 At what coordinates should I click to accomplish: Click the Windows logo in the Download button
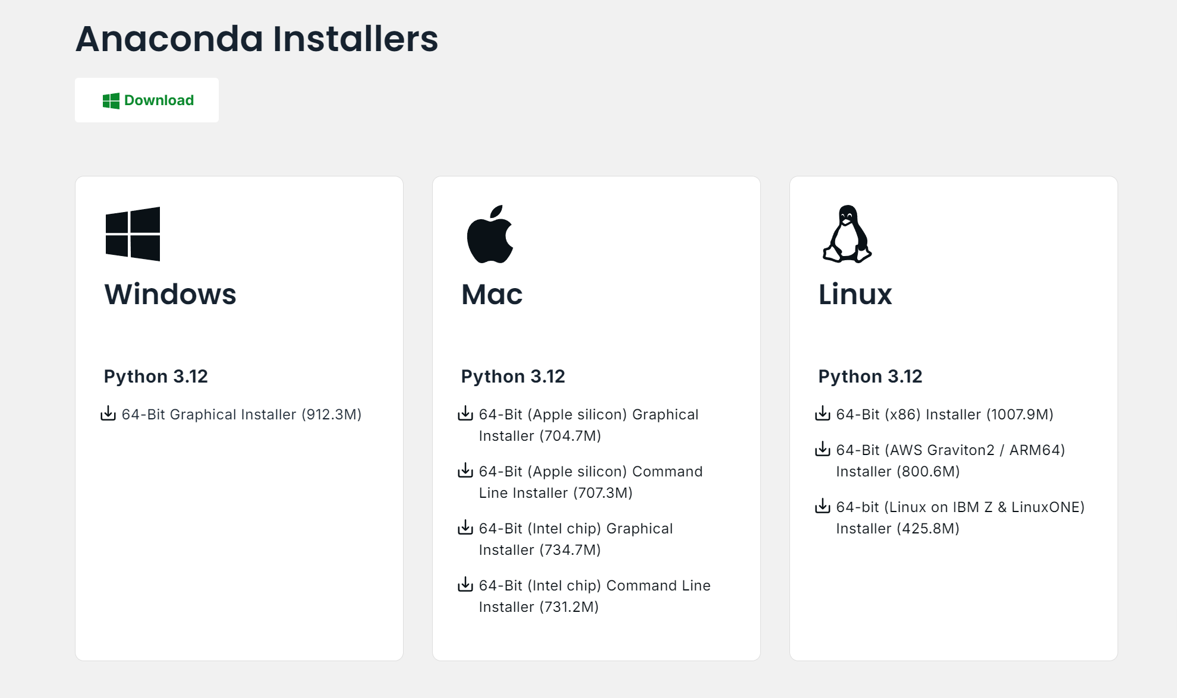click(111, 101)
